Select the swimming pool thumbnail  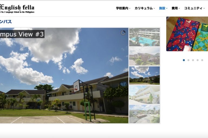pyautogui.click(x=144, y=37)
